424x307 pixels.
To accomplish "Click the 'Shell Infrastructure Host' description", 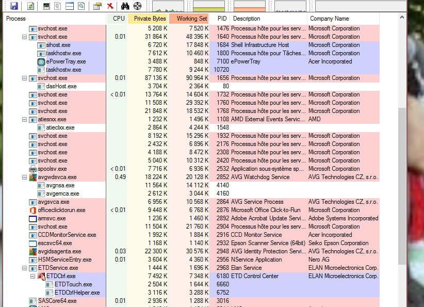I will [260, 45].
